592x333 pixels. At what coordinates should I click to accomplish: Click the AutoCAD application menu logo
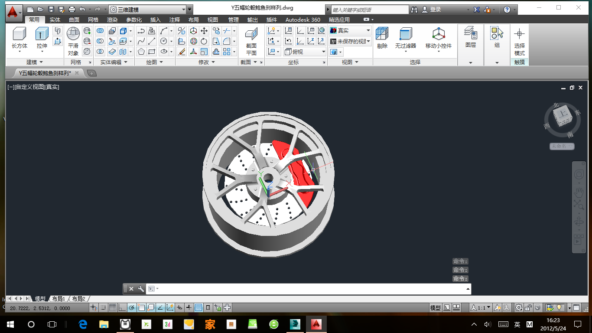click(14, 13)
